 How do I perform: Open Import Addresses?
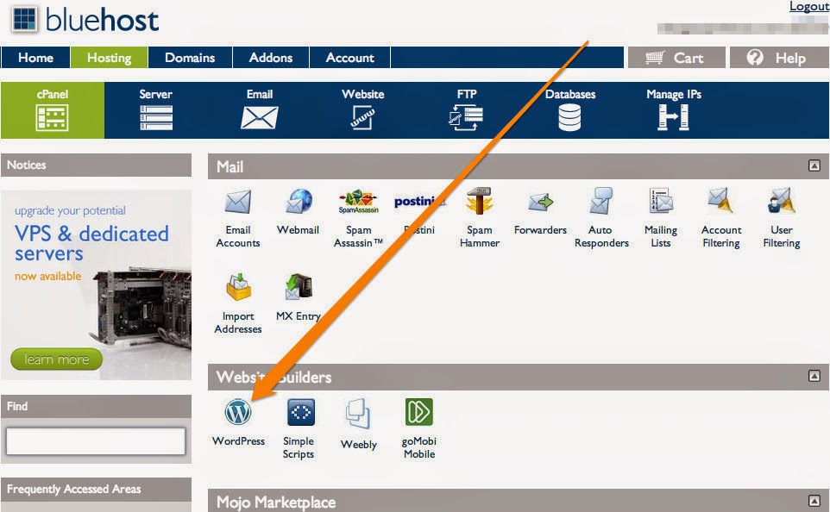[237, 303]
